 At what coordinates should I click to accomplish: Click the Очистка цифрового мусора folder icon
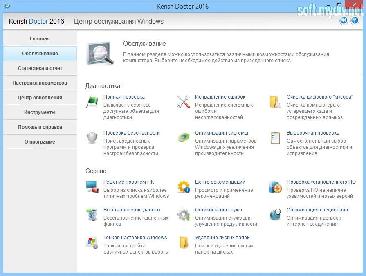(275, 102)
